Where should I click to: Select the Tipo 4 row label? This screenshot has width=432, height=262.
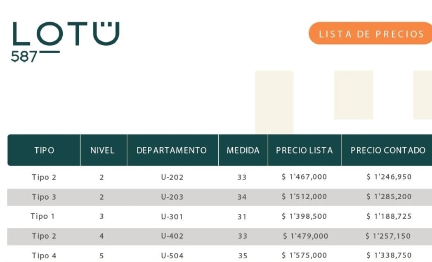pyautogui.click(x=44, y=256)
